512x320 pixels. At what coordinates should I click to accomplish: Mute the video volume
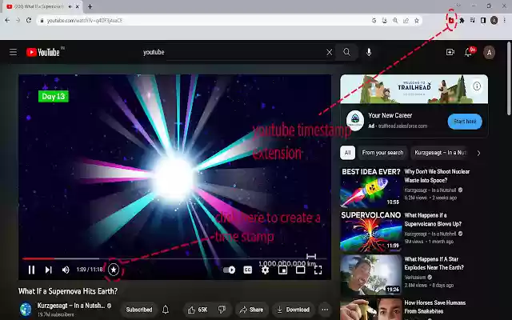pos(66,270)
